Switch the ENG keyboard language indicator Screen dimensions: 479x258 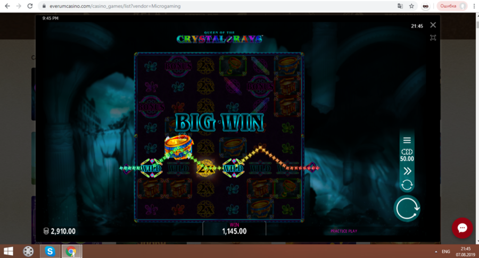[445, 251]
